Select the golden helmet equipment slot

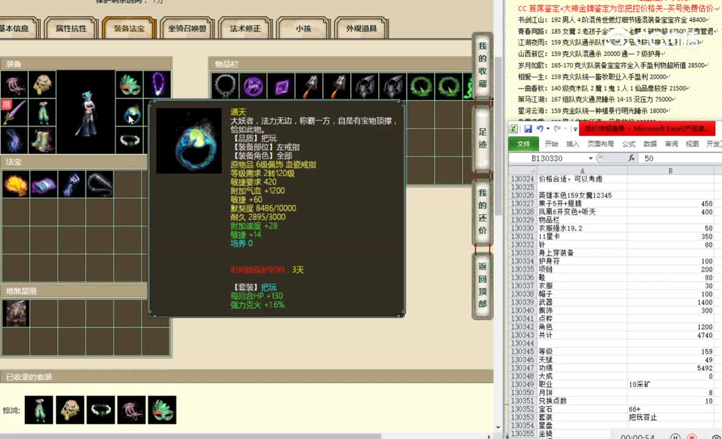coord(42,84)
